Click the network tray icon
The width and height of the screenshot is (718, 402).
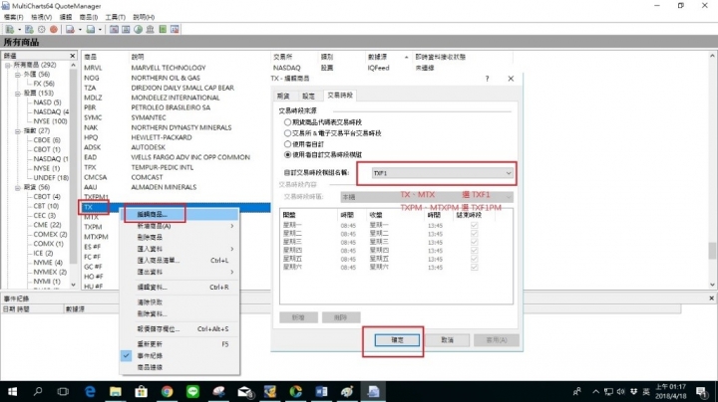pos(608,391)
